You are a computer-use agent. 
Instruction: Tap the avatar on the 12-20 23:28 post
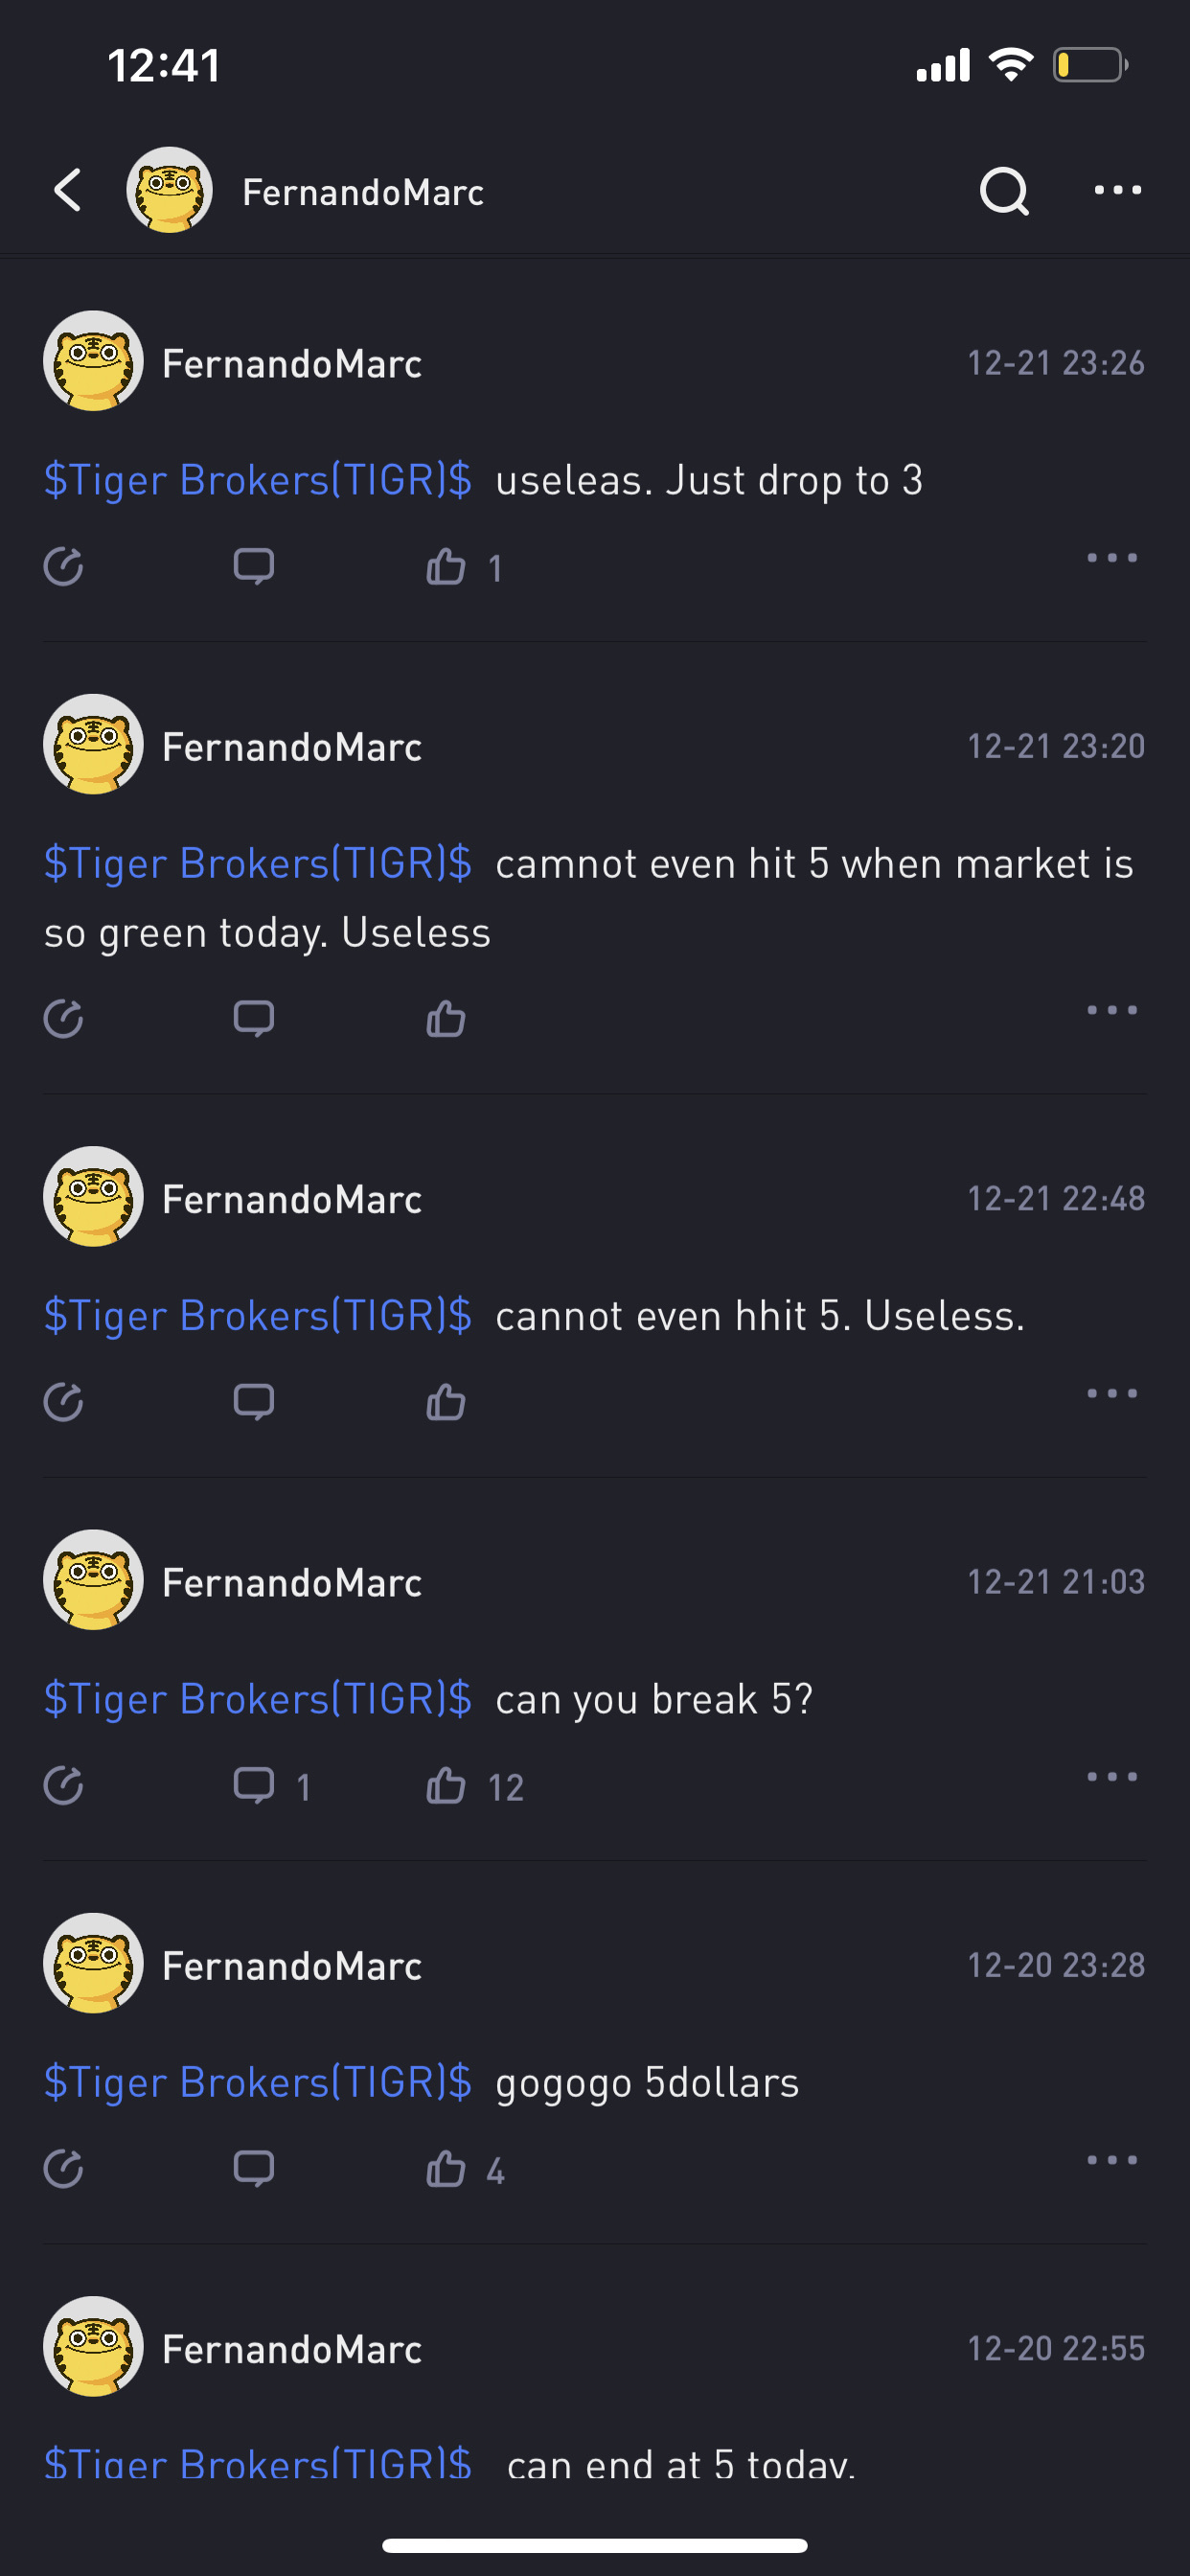click(93, 1963)
